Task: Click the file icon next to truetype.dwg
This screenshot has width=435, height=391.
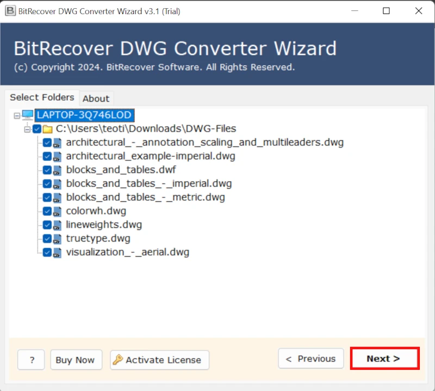Action: click(x=57, y=238)
